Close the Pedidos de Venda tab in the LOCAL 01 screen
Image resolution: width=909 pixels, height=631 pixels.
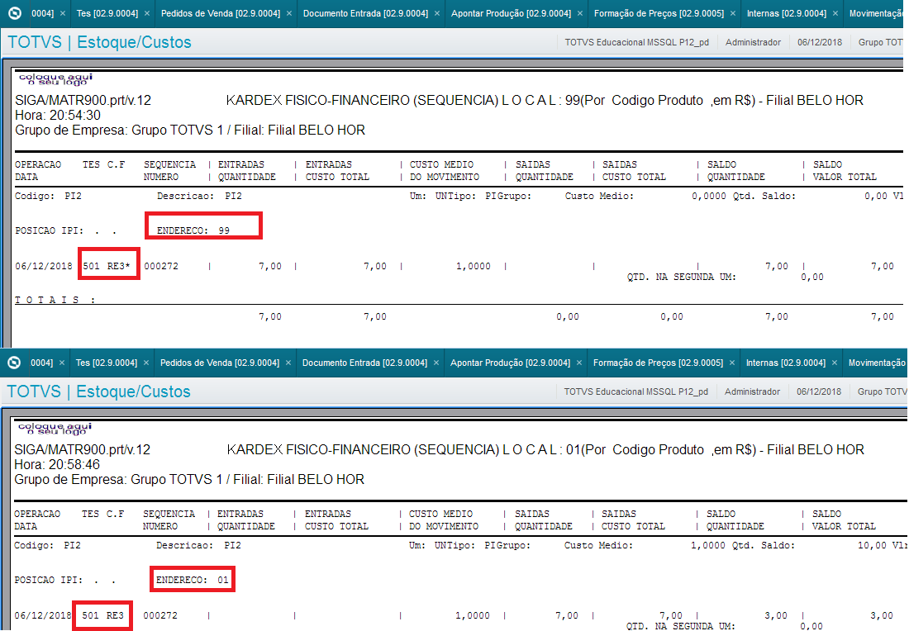[x=288, y=363]
